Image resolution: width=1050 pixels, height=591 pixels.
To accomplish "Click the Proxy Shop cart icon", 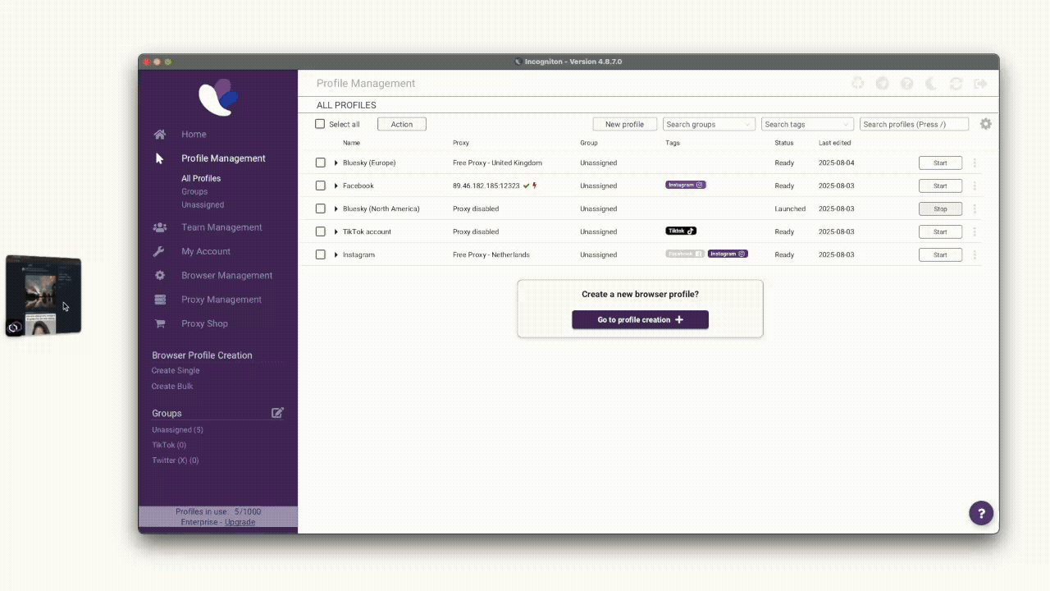I will 160,323.
